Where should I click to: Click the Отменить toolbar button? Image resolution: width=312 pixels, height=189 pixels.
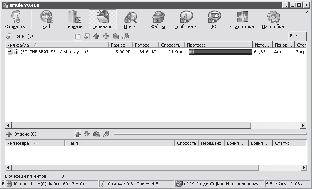pos(15,20)
